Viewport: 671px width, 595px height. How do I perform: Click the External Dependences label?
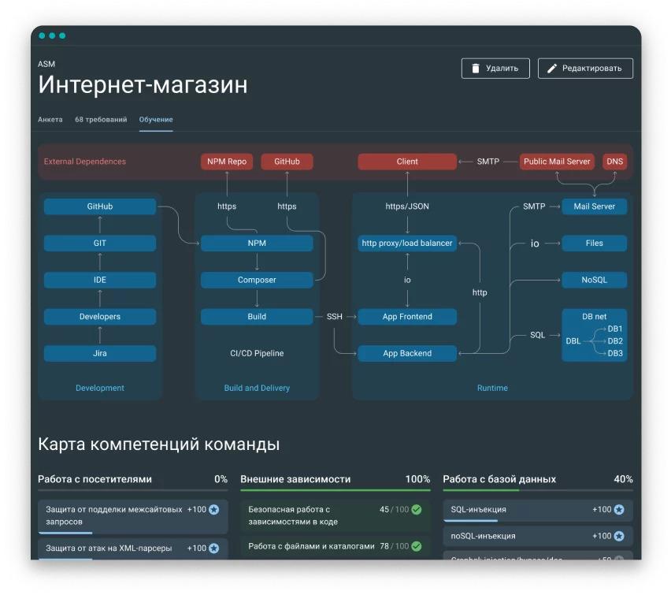tap(85, 162)
